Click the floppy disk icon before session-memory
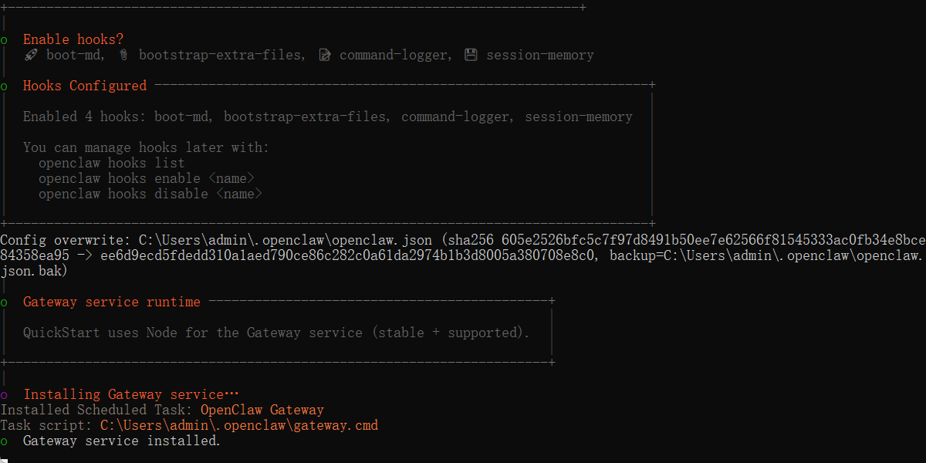Screen dimensions: 926x463 coord(471,55)
